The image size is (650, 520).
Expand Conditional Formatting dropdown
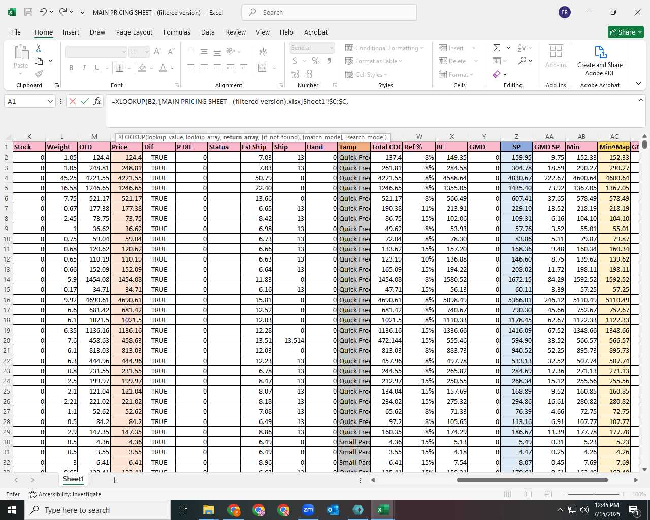tap(422, 48)
